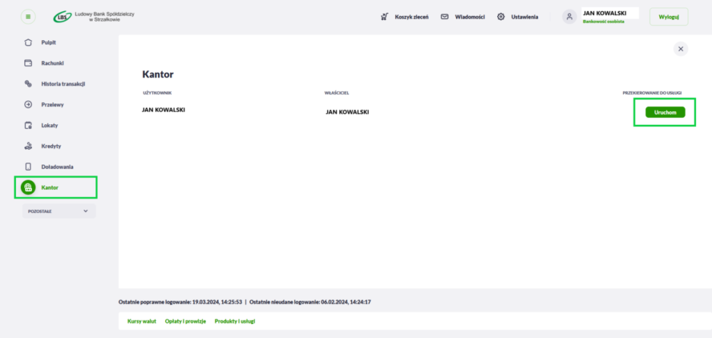Screen dimensions: 712x338
Task: Close the Kantor panel
Action: (681, 49)
